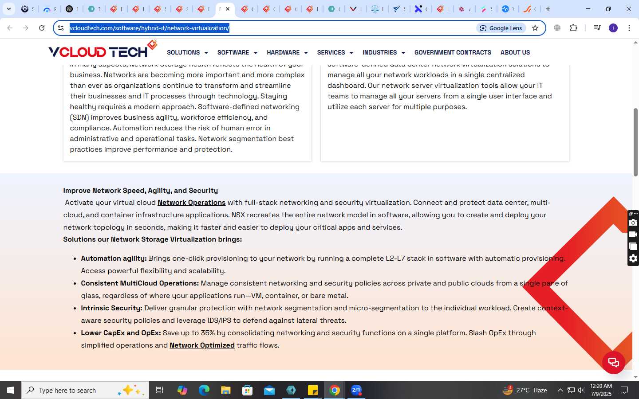Click the taskbar search box
This screenshot has width=639, height=399.
click(x=85, y=390)
